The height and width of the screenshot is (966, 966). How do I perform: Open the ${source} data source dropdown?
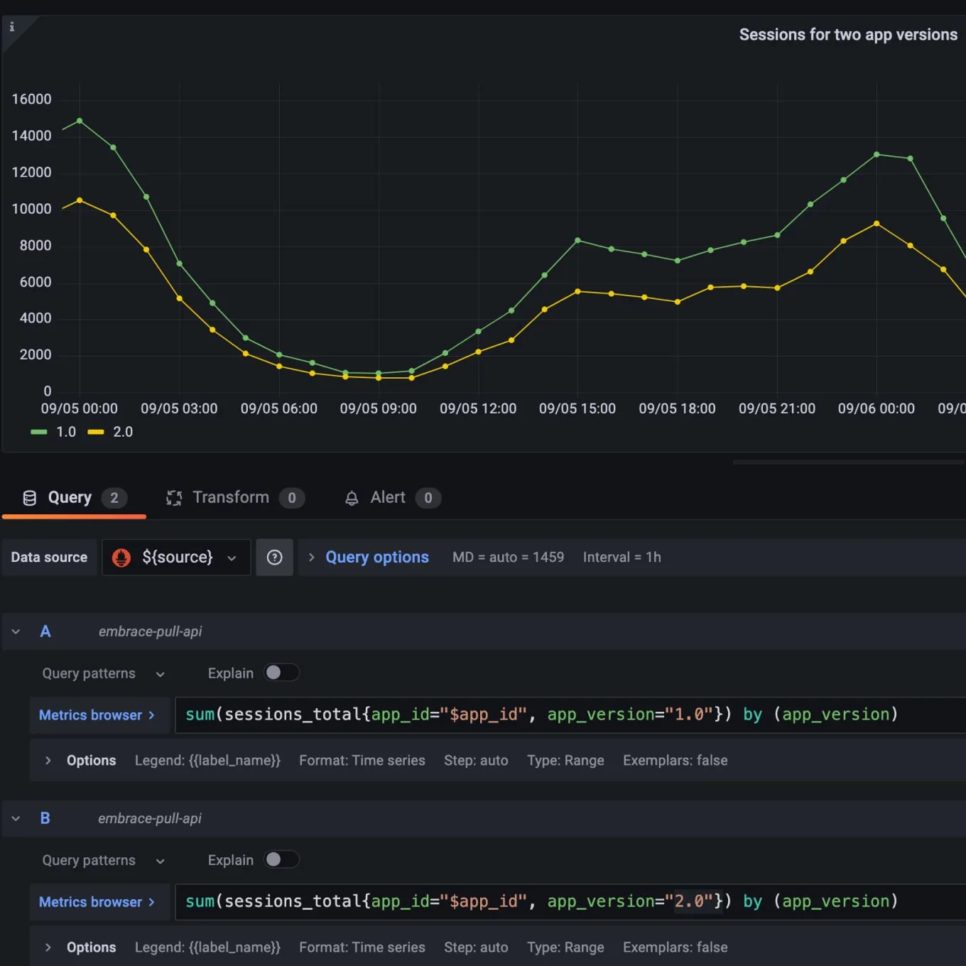(176, 558)
